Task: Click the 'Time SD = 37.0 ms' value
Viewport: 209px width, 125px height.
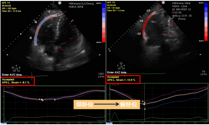Action: (11, 11)
